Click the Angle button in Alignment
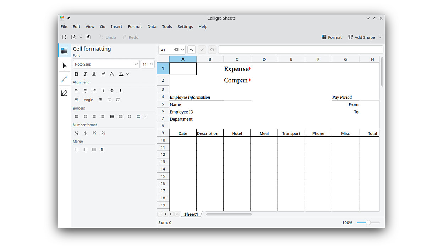Viewport: 443px width, 249px height. point(88,100)
